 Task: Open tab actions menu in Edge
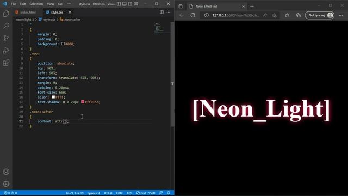(181, 7)
